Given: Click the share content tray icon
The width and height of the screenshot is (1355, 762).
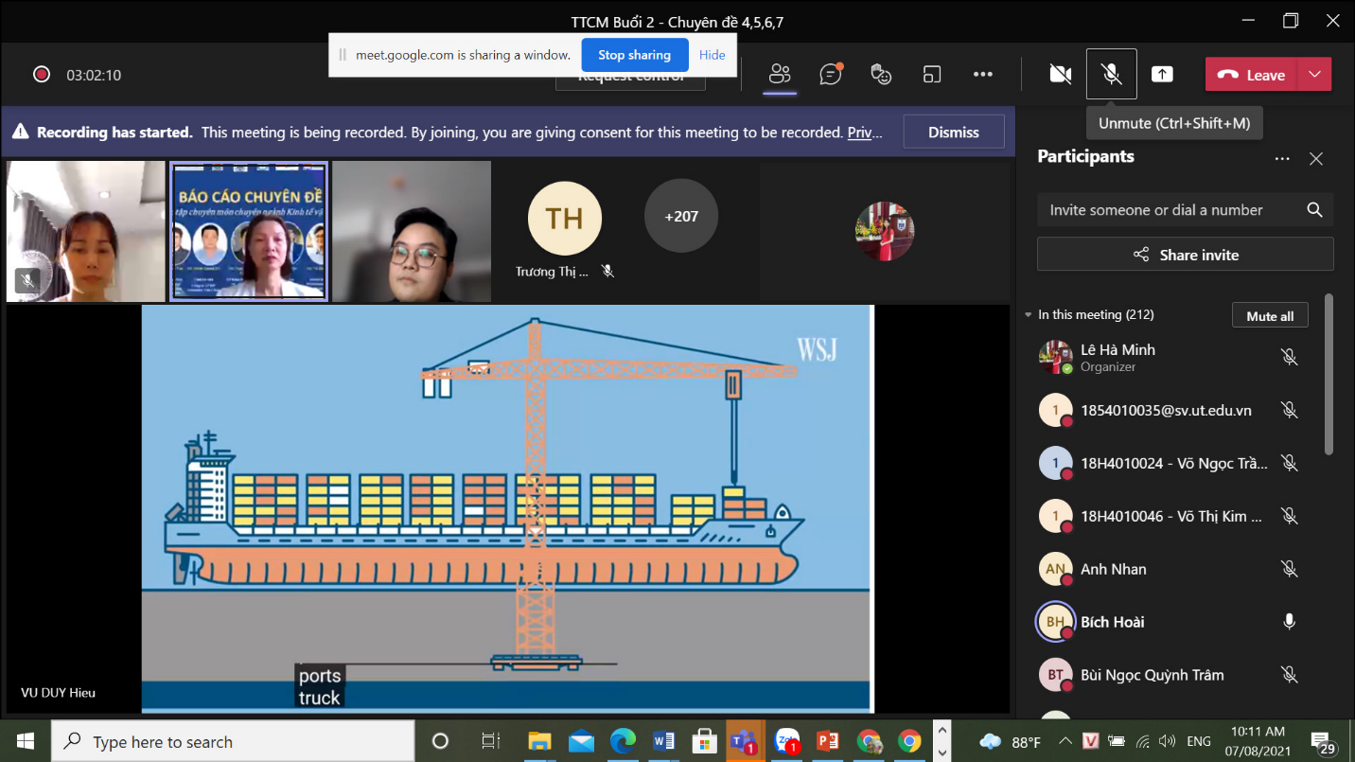Looking at the screenshot, I should tap(1162, 75).
